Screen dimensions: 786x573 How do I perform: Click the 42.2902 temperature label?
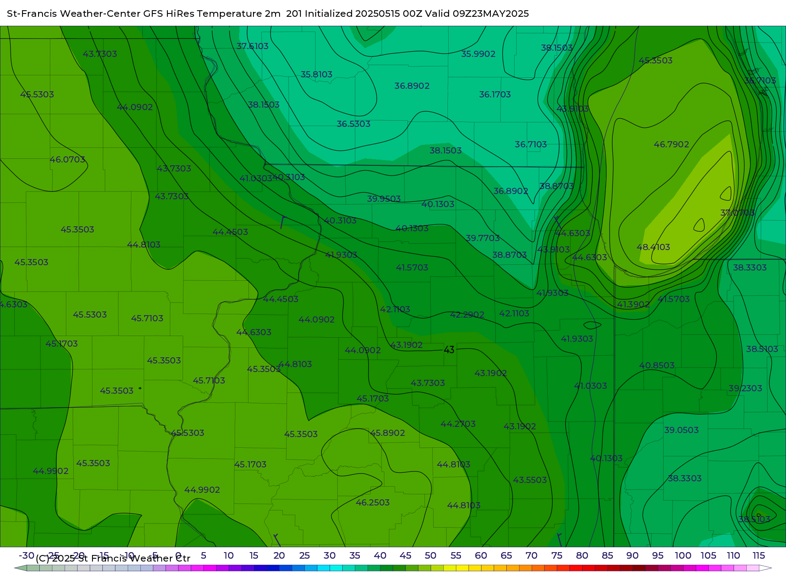pyautogui.click(x=467, y=315)
